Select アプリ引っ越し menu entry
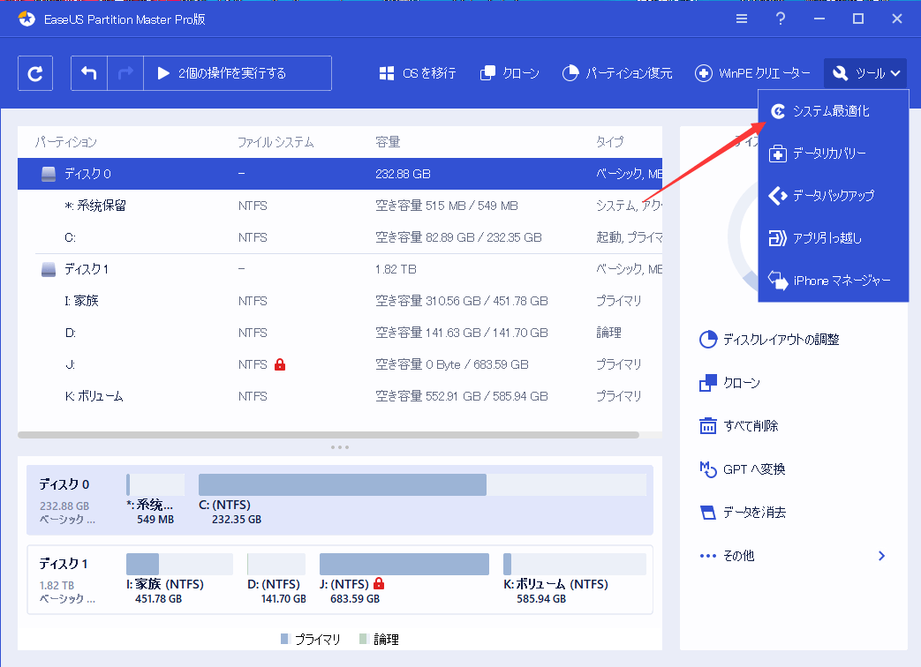Viewport: 921px width, 667px height. [x=834, y=238]
